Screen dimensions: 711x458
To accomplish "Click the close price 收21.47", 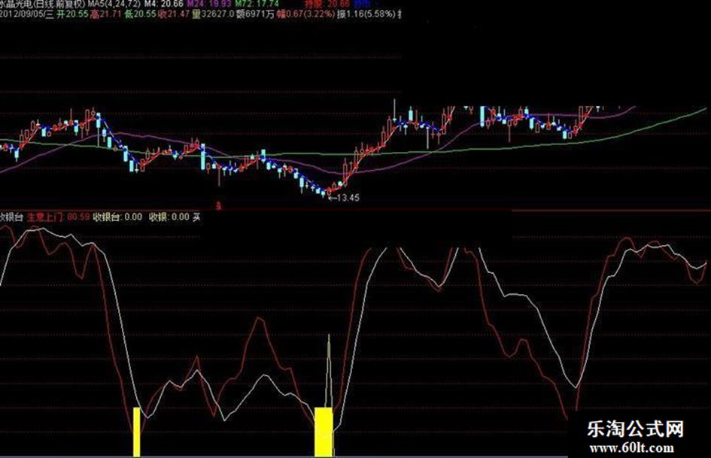I will pos(174,14).
